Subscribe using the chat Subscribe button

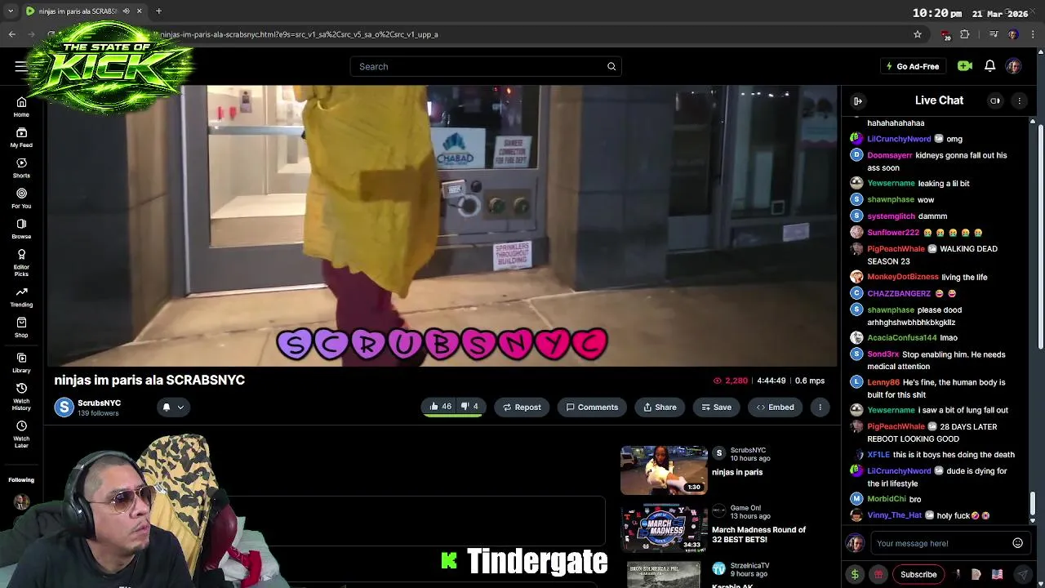coord(918,574)
